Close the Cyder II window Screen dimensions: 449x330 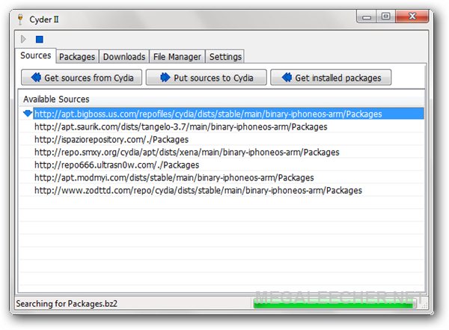coord(412,16)
